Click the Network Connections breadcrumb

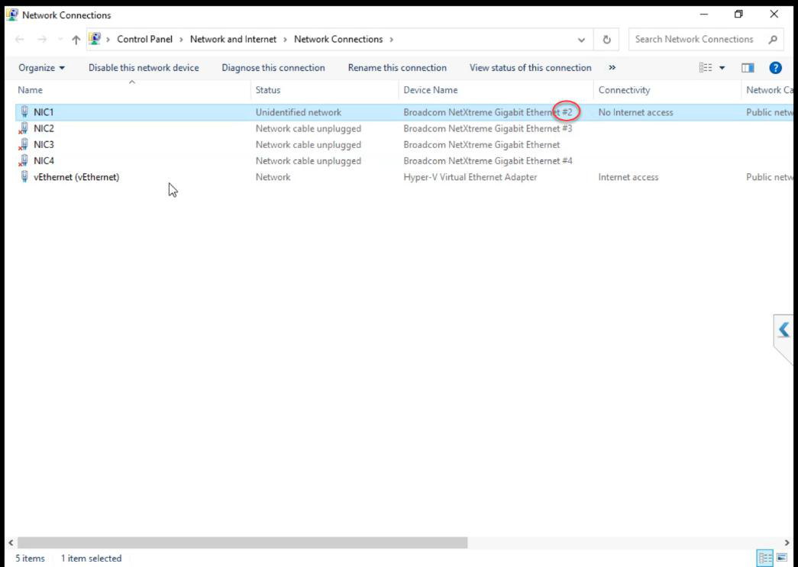(x=338, y=39)
